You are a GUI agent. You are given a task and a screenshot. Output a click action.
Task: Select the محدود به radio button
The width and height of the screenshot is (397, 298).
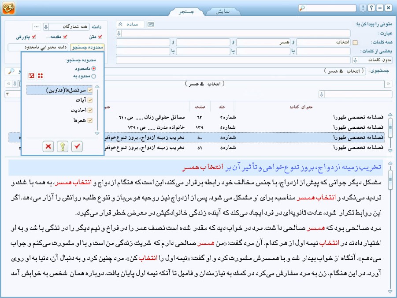click(x=94, y=76)
